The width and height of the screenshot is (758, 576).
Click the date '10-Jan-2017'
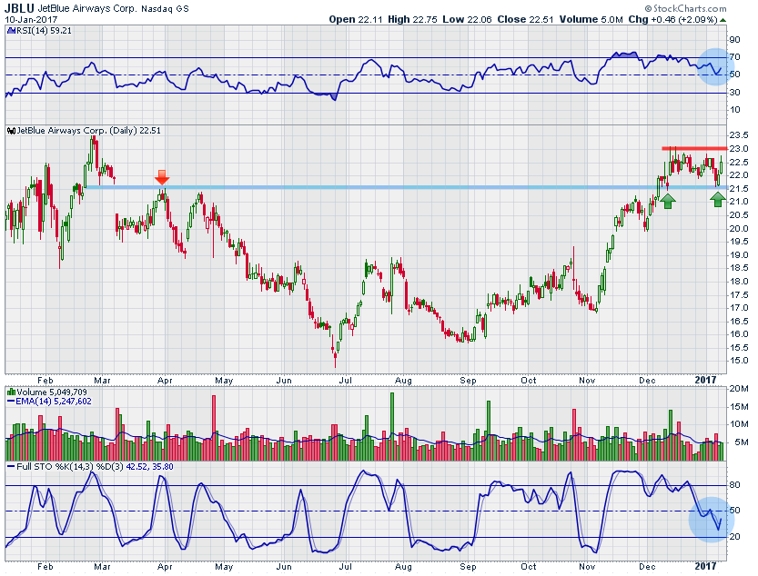tap(31, 20)
